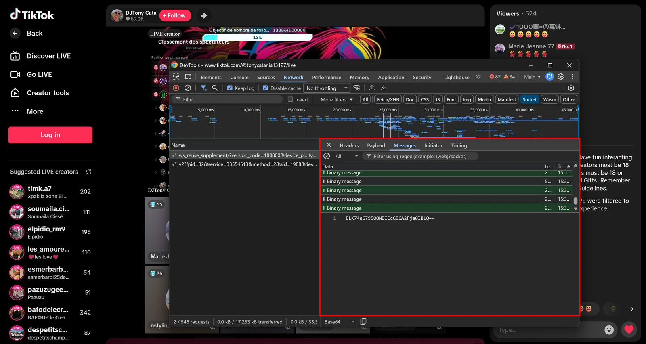Click the Log in button
The width and height of the screenshot is (646, 344).
[50, 135]
